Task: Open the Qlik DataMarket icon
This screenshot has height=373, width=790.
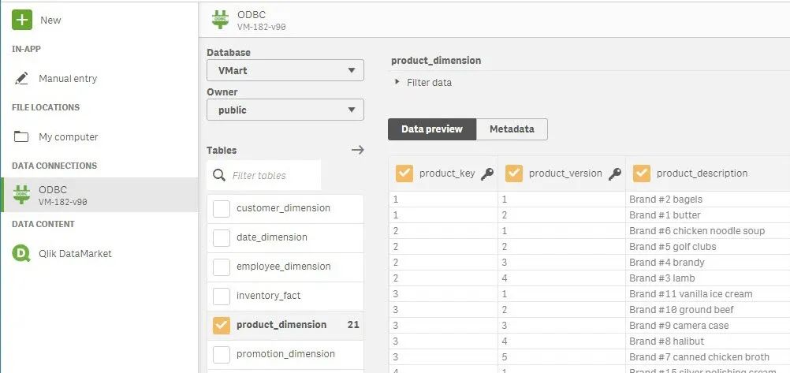Action: [22, 253]
